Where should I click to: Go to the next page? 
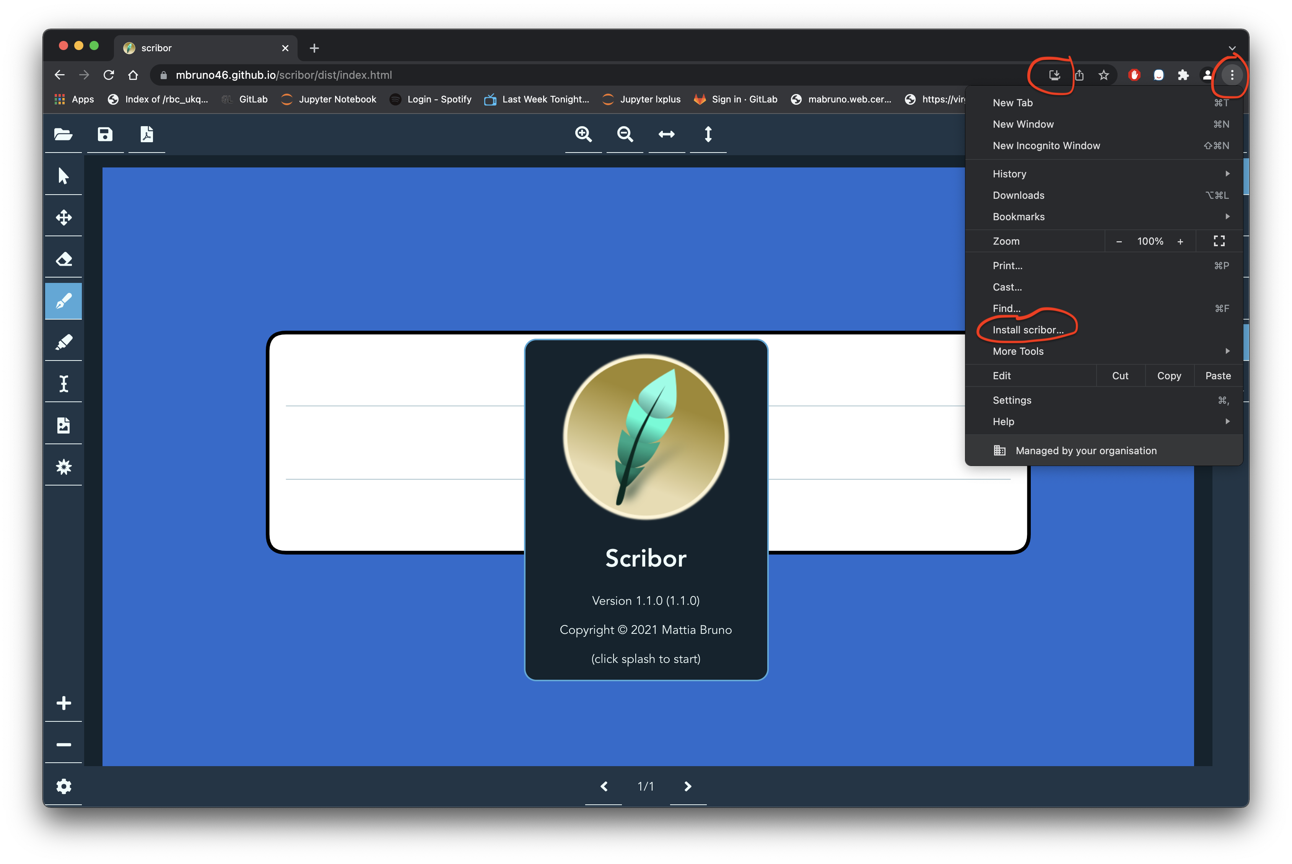[x=688, y=786]
